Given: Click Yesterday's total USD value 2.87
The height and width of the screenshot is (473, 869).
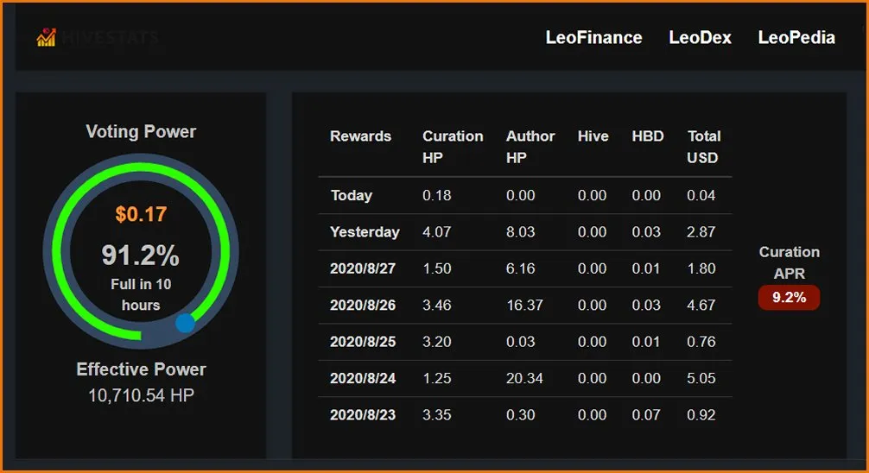Looking at the screenshot, I should 701,232.
